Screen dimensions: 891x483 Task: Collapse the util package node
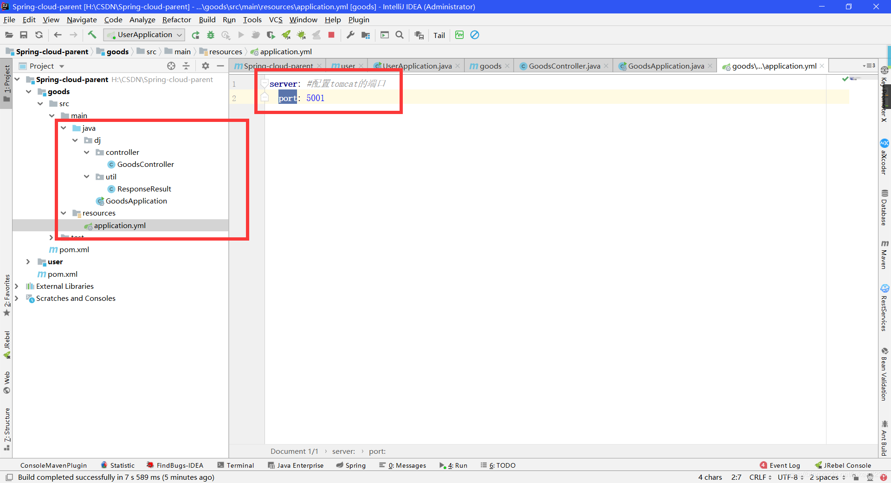tap(87, 177)
